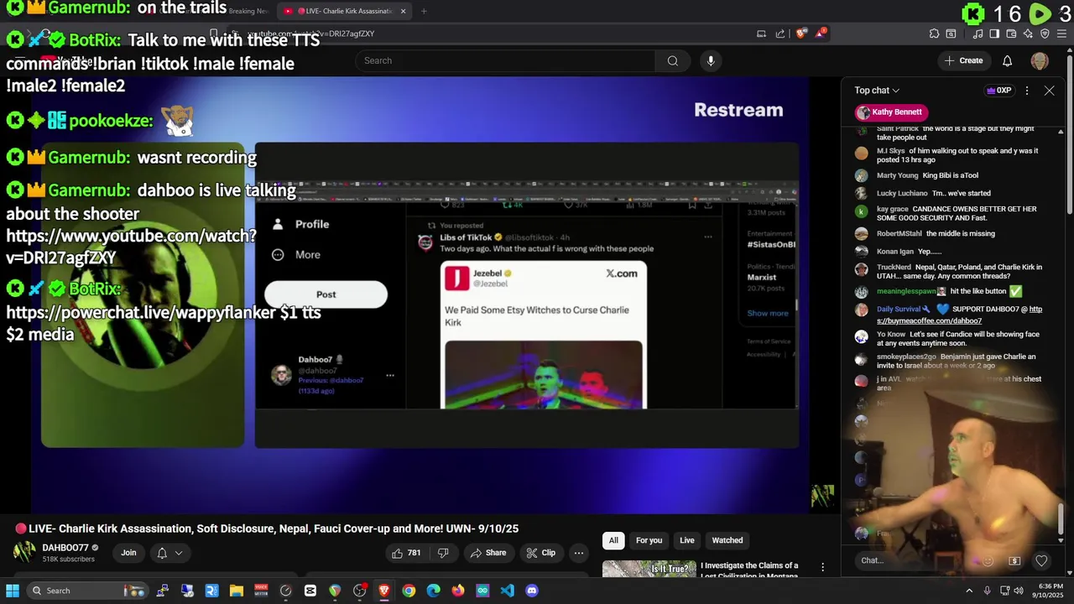Open browser hamburger menu

1061,34
